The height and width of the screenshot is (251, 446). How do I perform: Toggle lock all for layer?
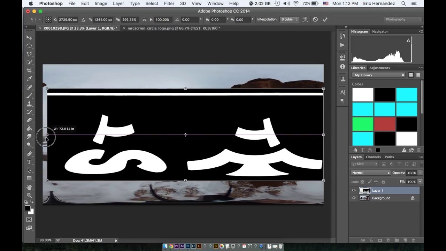[x=383, y=182]
